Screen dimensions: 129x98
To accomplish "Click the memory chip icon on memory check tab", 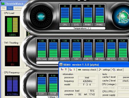I will click(79, 70).
